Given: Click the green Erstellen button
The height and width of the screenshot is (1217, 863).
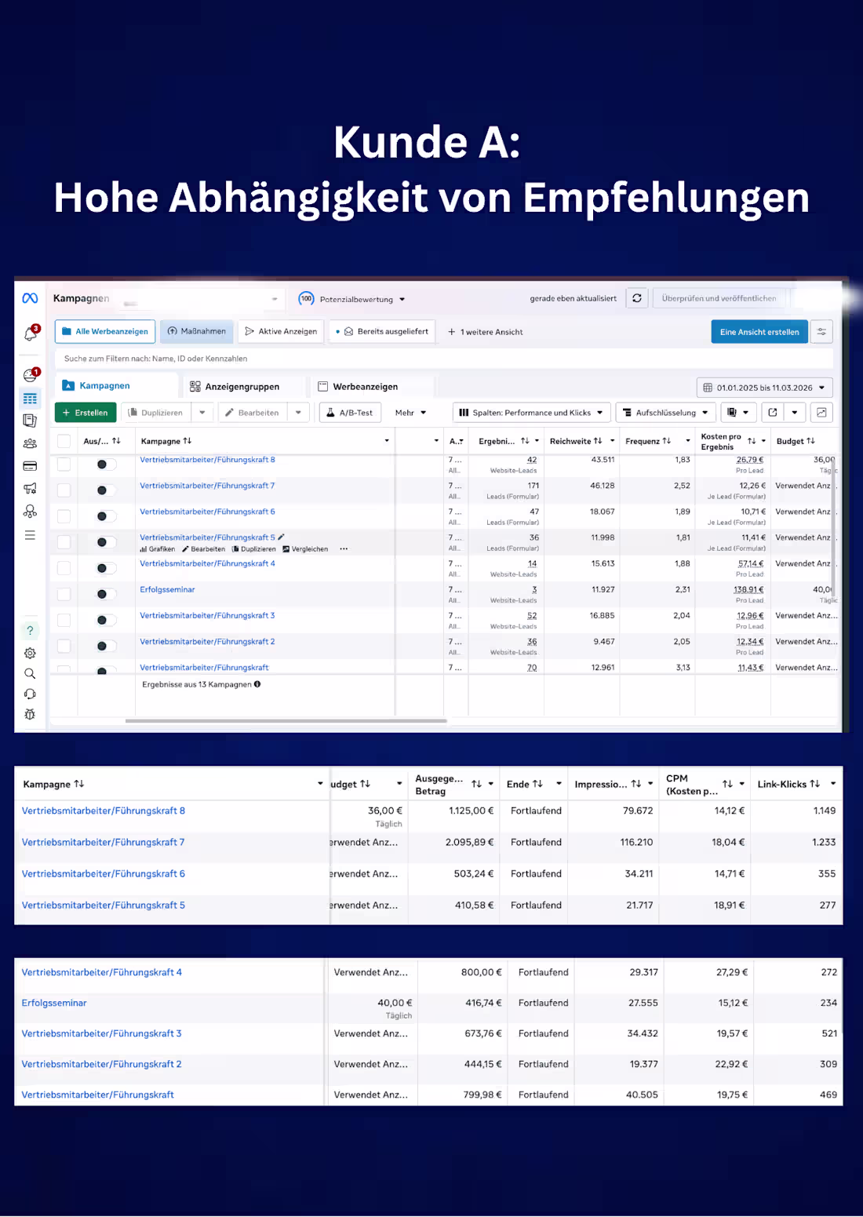Looking at the screenshot, I should click(x=86, y=413).
